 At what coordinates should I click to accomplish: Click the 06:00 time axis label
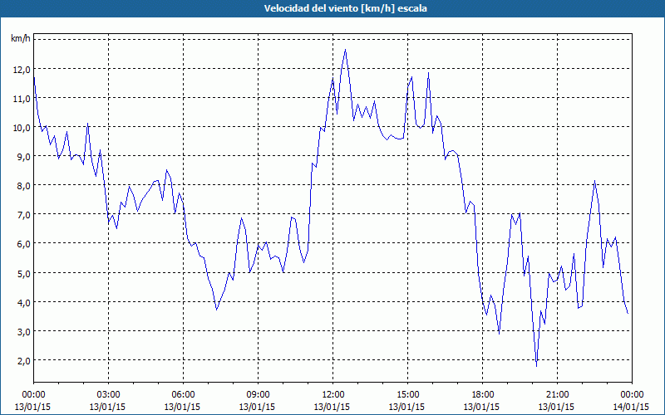point(183,395)
